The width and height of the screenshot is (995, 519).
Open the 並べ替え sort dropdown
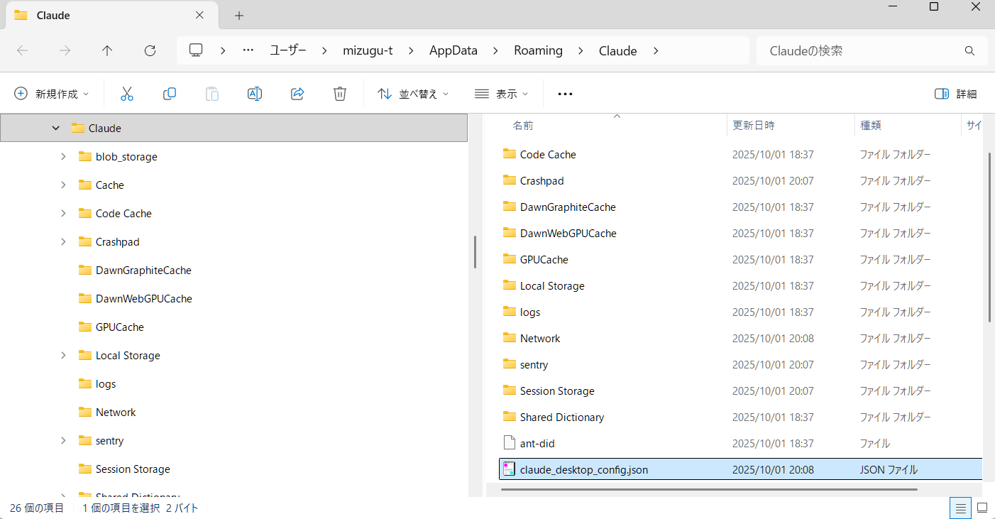[413, 94]
